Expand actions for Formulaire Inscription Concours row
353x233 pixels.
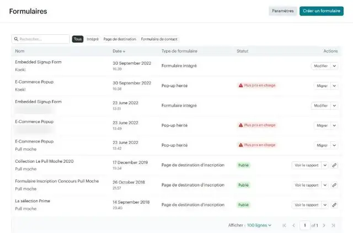tap(325, 185)
